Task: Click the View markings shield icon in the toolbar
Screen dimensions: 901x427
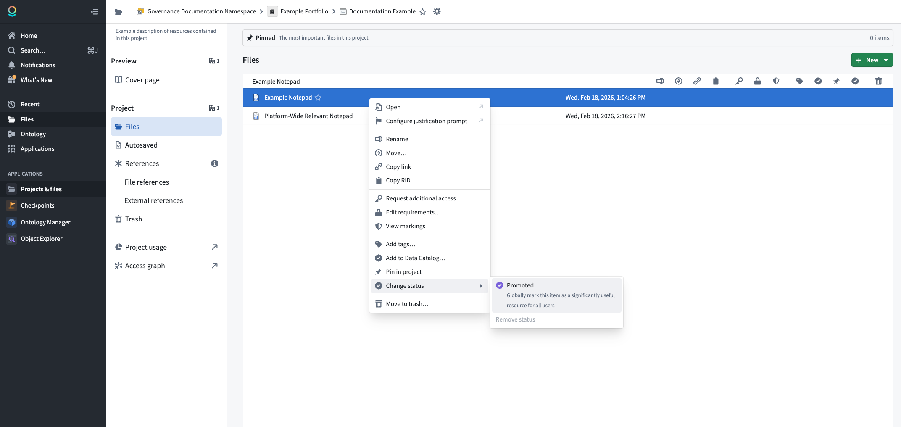Action: (776, 81)
